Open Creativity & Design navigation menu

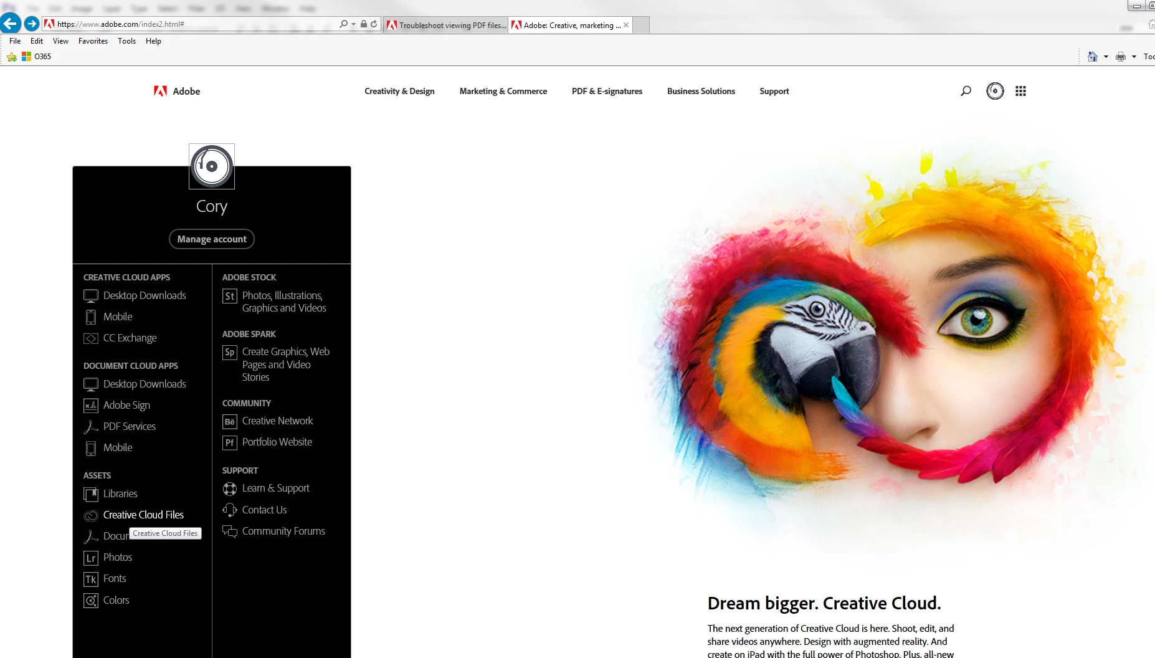399,91
